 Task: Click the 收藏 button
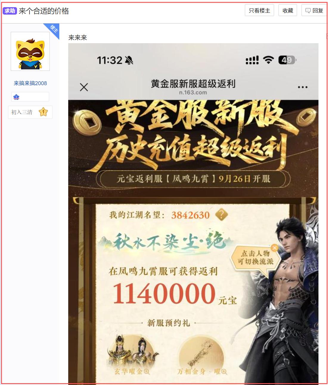point(287,10)
